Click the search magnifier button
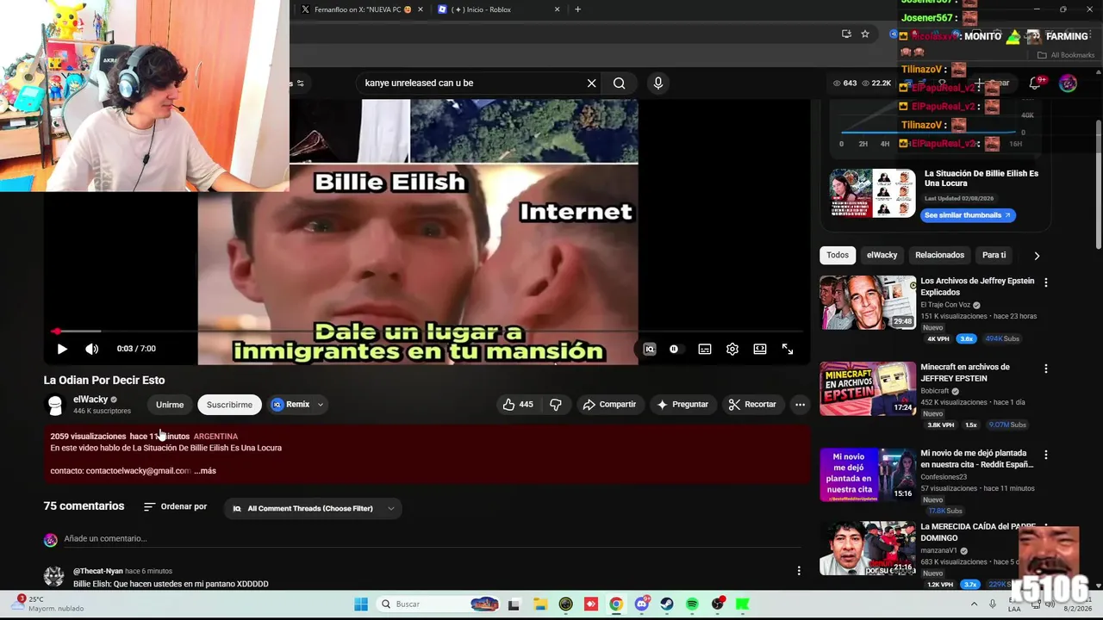 (619, 84)
